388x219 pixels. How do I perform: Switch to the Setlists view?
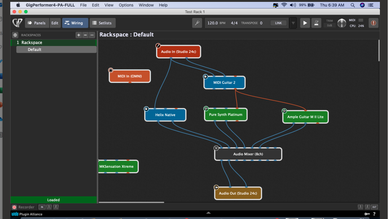coord(102,23)
